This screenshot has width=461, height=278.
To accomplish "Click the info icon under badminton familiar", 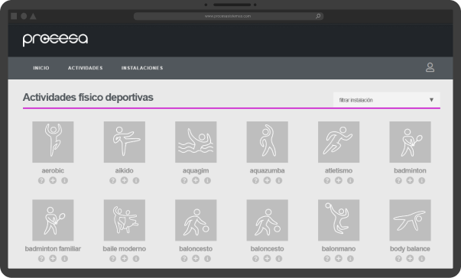I will 65,259.
